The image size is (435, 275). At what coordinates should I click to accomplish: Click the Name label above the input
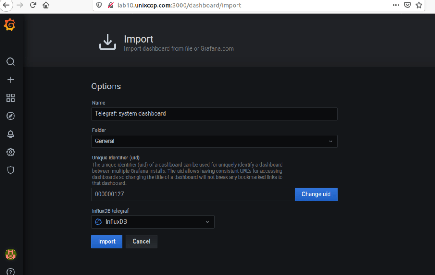coord(99,103)
